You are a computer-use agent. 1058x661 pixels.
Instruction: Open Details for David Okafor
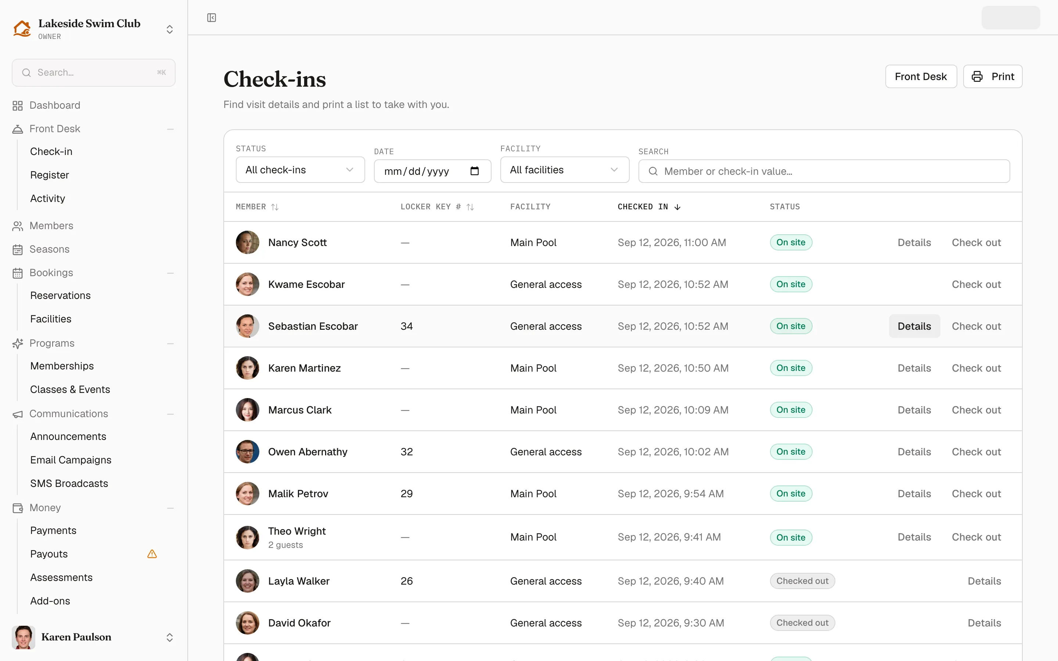coord(984,623)
